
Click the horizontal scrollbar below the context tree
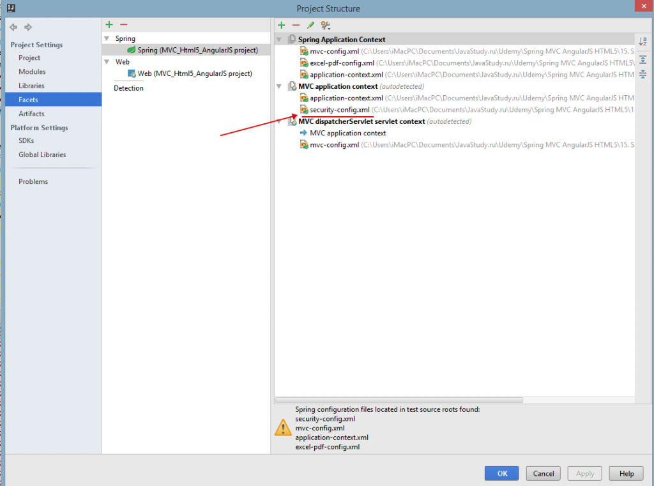point(399,400)
